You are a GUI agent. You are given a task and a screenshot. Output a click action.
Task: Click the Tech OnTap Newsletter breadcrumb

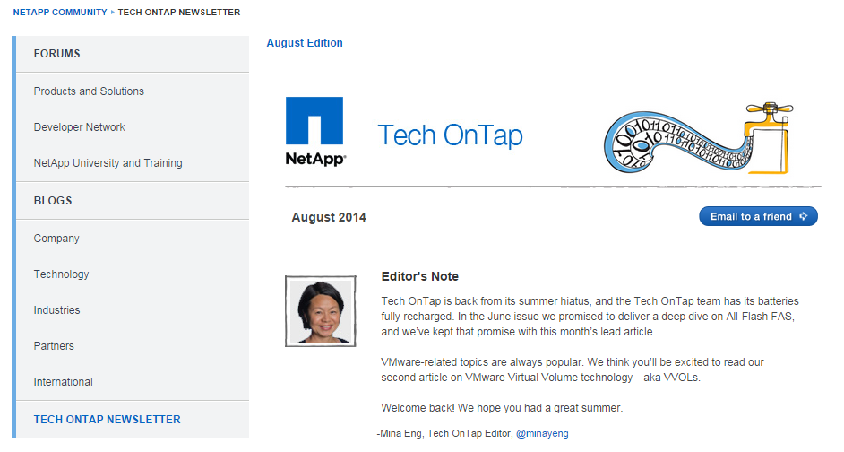(x=178, y=12)
